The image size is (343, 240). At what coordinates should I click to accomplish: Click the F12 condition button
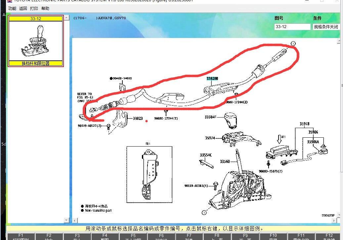pos(329,236)
